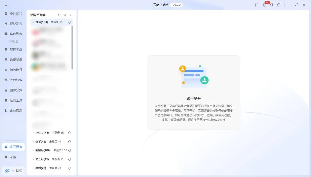Open 运营工具 from the sidebar
This screenshot has height=177, width=311.
(x=13, y=100)
